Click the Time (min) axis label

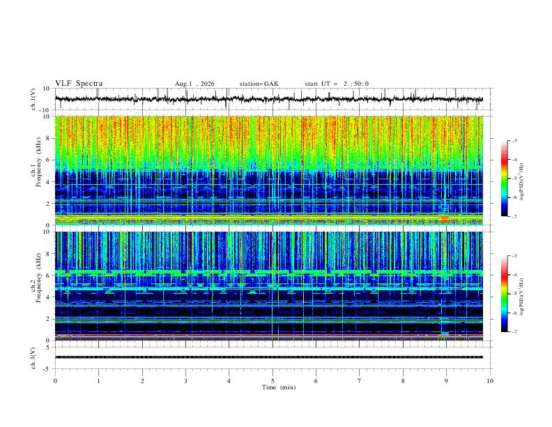click(x=279, y=387)
